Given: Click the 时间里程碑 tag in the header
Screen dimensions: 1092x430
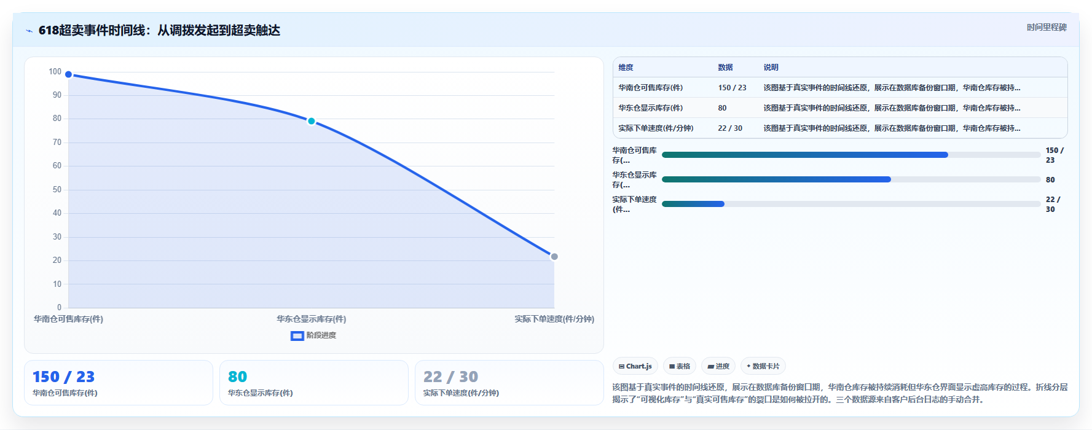Looking at the screenshot, I should (1047, 28).
